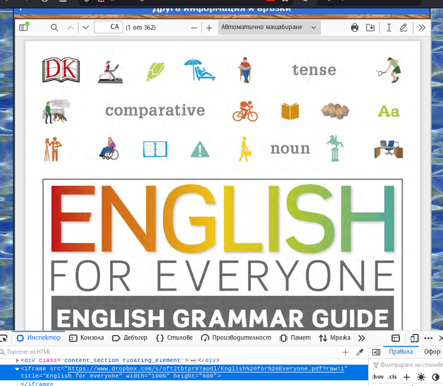Toggle light color scheme simulation
Viewport: 443px width, 386px height.
[x=421, y=377]
